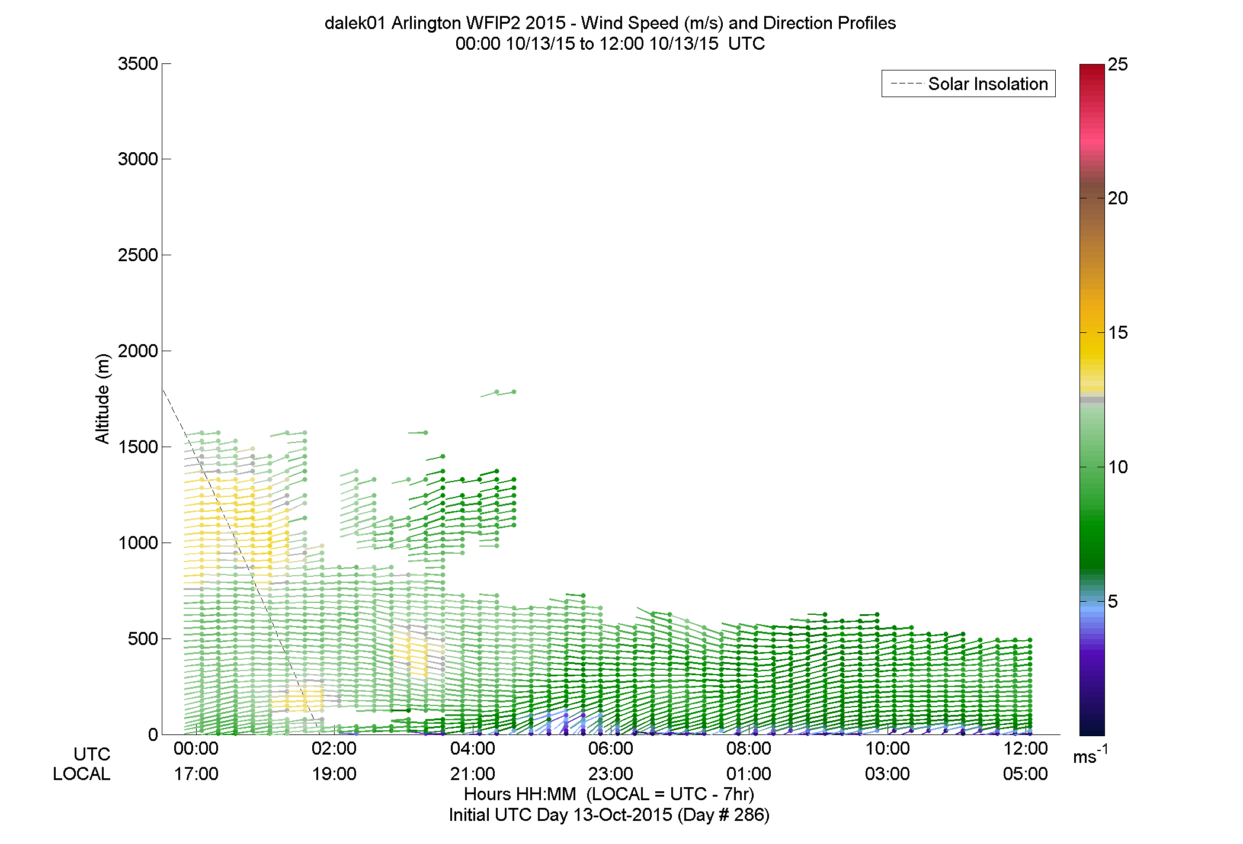Click the 'Solar Insolation' legend label
This screenshot has height=844, width=1243.
point(988,84)
